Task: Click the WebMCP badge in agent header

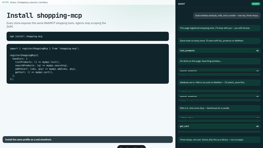Action: (x=255, y=4)
